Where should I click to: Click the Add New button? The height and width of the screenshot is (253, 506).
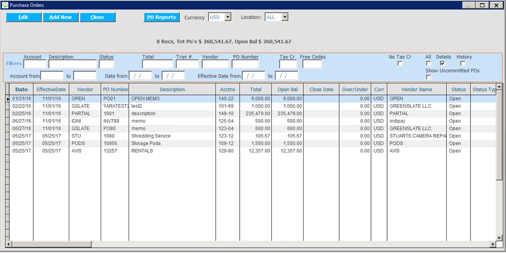tap(60, 17)
